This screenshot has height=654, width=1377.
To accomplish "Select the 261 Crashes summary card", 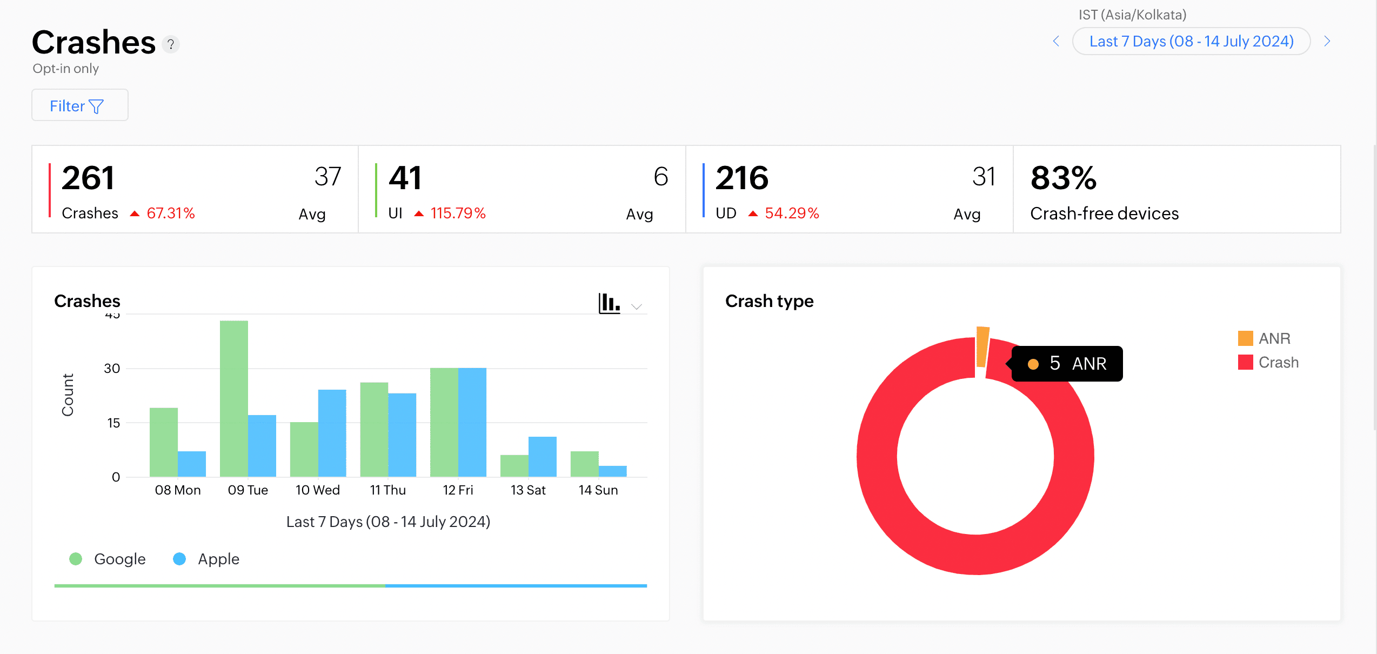I will tap(195, 189).
